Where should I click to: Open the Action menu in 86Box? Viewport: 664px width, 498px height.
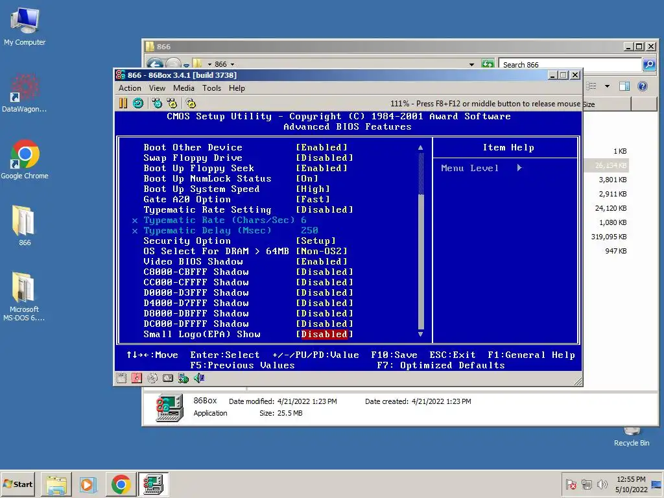[130, 88]
